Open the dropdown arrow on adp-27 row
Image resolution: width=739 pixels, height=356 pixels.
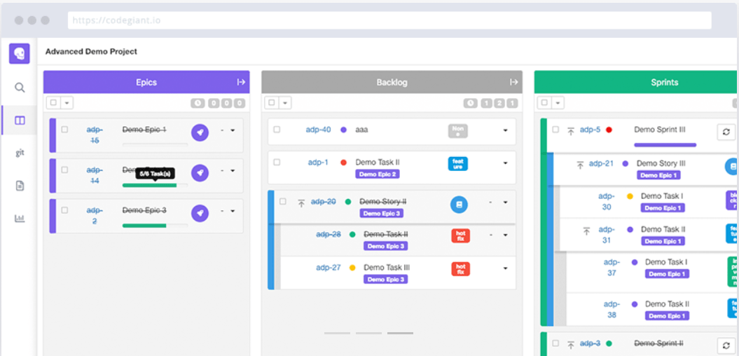pyautogui.click(x=505, y=268)
